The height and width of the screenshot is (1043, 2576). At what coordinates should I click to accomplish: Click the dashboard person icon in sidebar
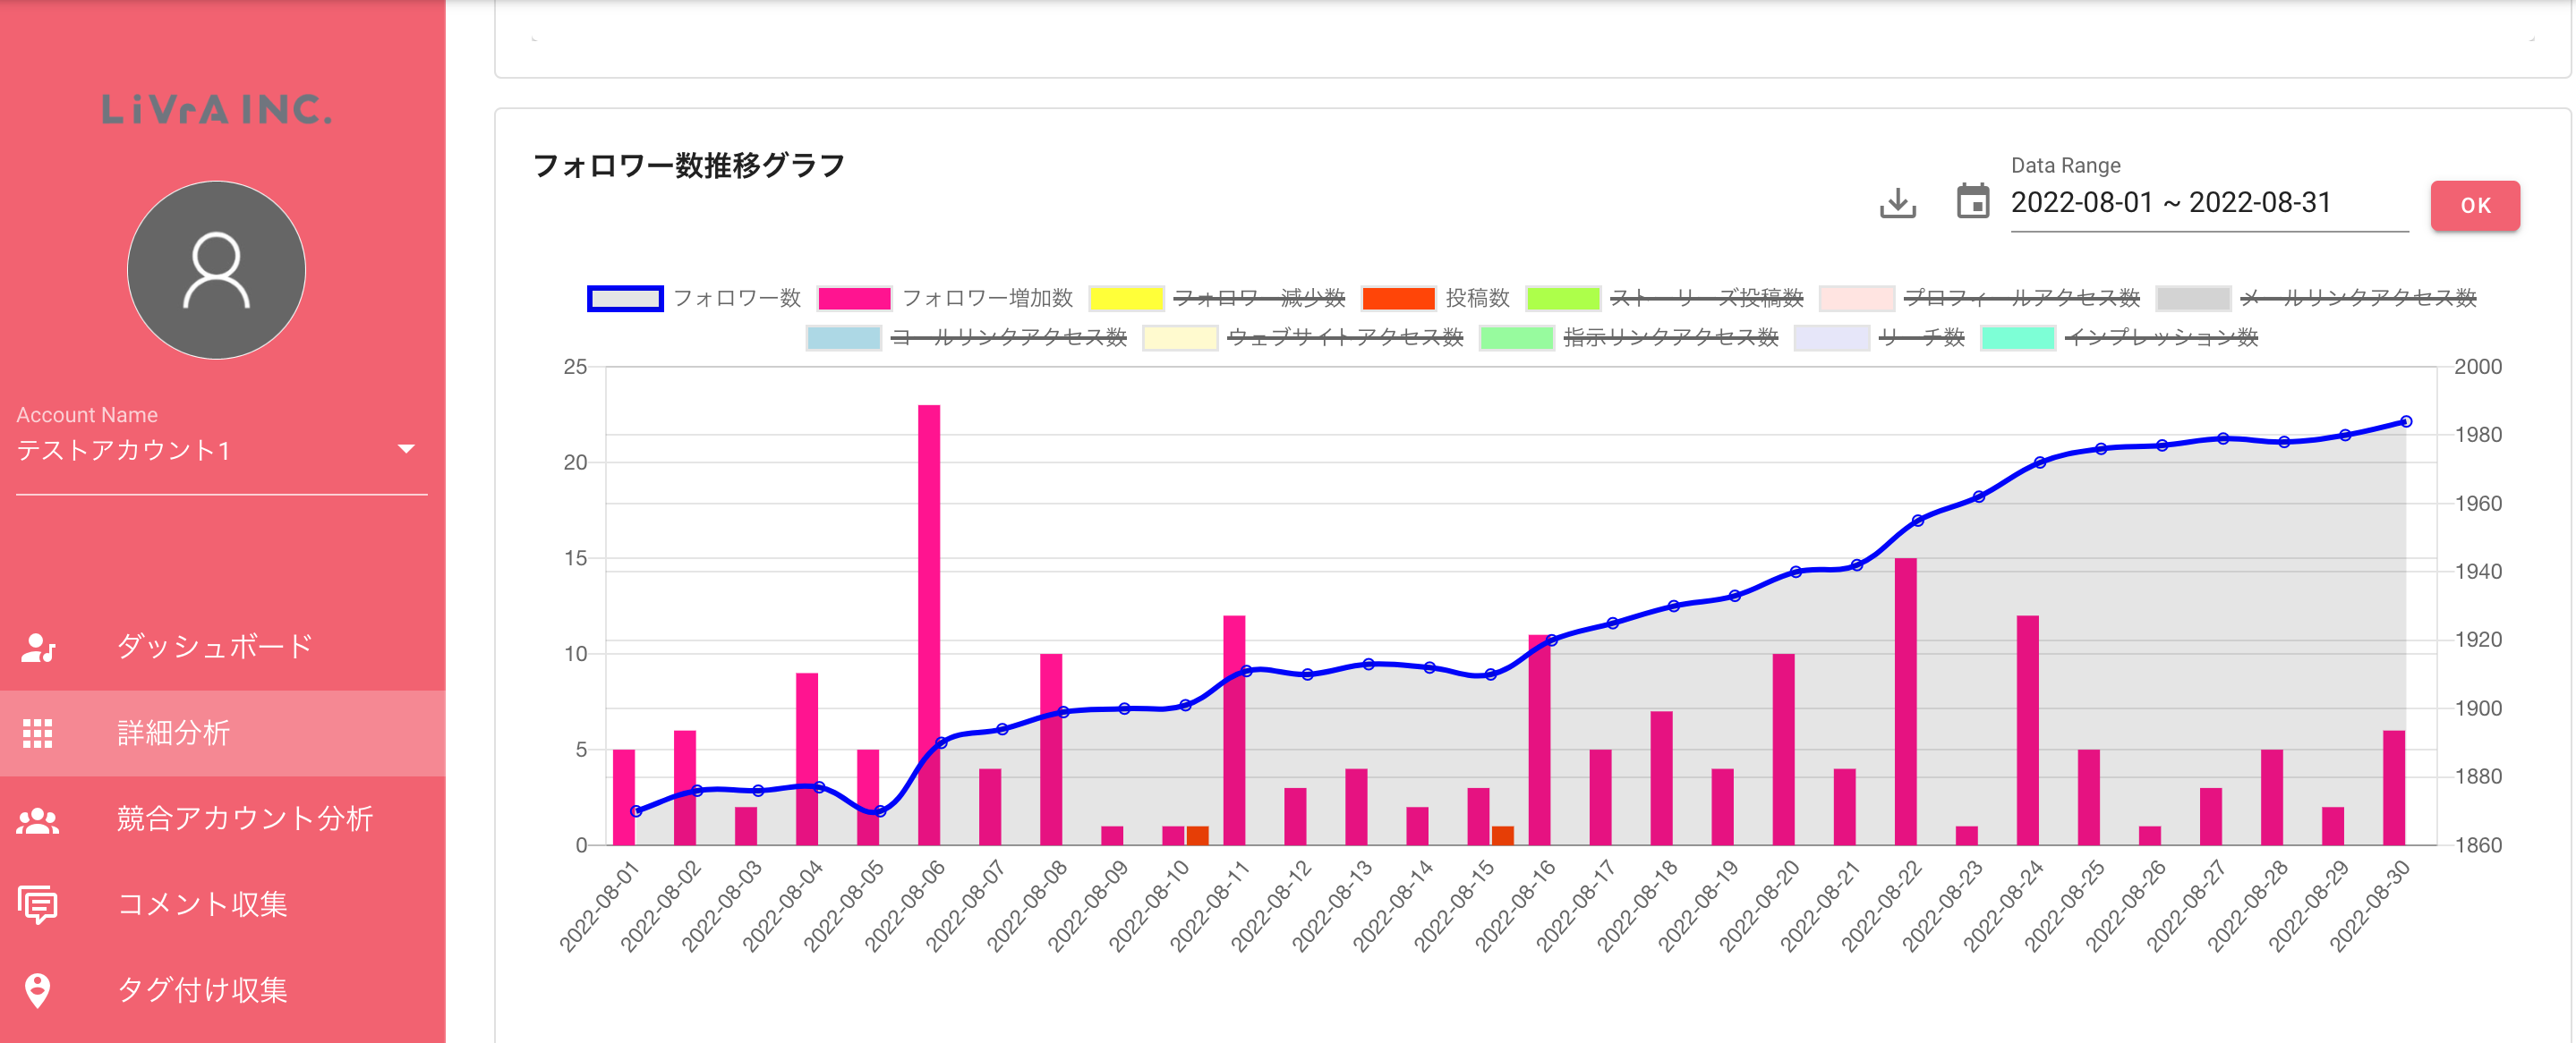pyautogui.click(x=38, y=648)
